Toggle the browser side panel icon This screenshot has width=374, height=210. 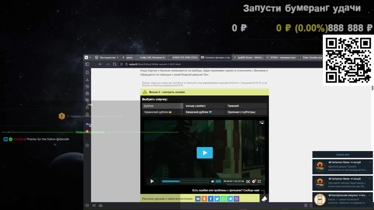[x=87, y=64]
